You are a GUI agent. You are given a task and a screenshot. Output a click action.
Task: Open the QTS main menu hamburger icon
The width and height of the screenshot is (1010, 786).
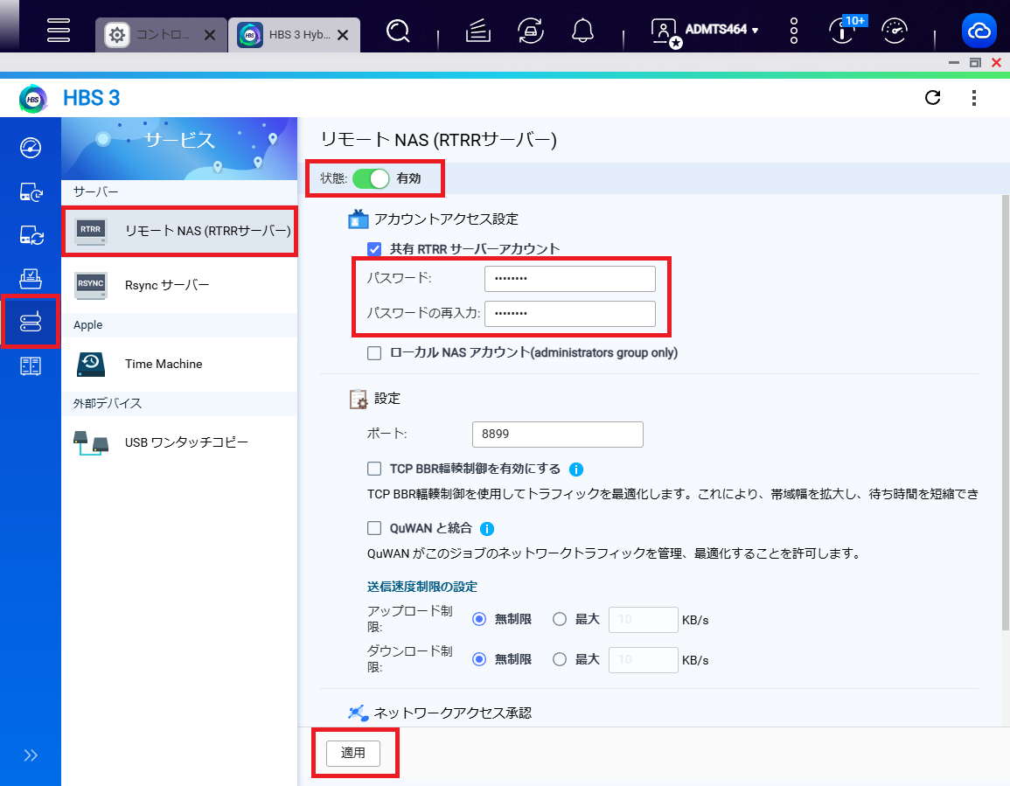coord(59,31)
